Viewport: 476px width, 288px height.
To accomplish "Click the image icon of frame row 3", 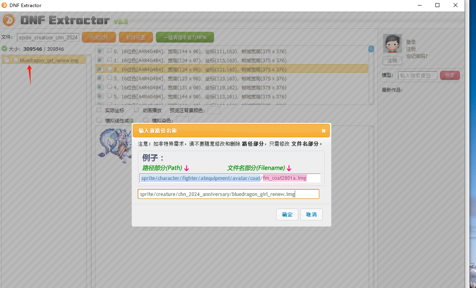I will (x=100, y=78).
